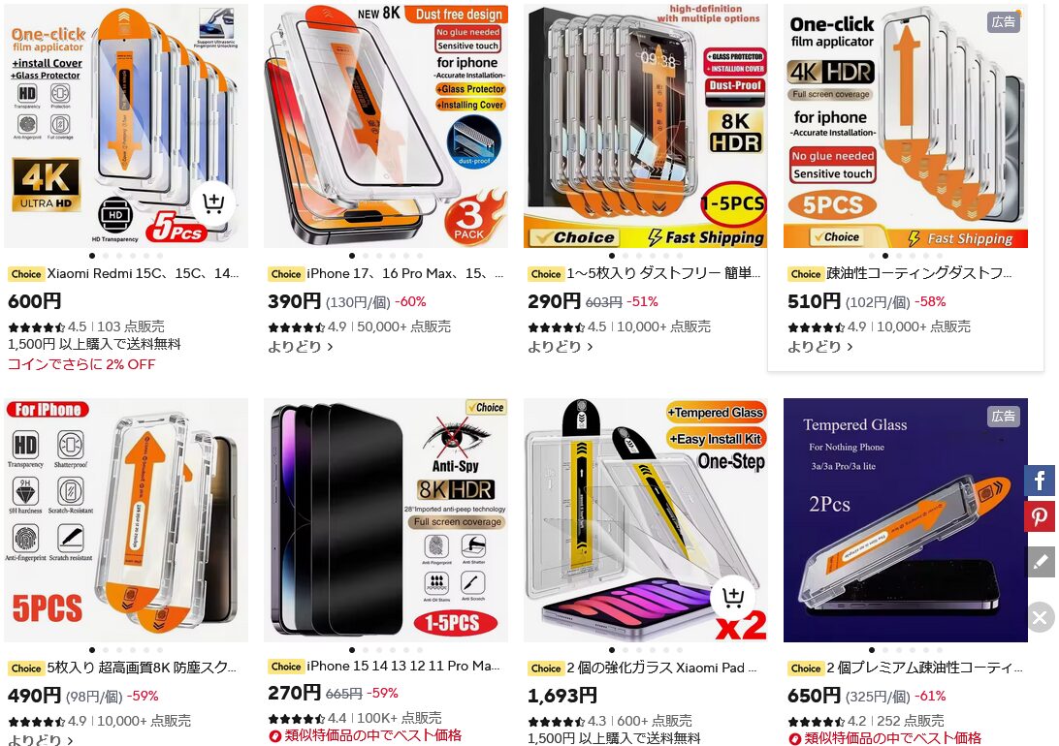Click 類似特価品の中でベスト価格 under 270円 item
Screen dimensions: 1059x746
pos(366,735)
